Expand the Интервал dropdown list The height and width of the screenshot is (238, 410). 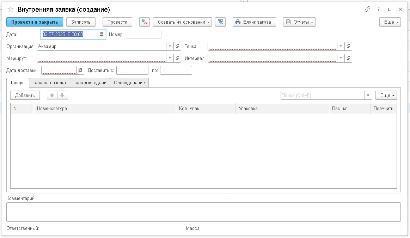tap(341, 58)
